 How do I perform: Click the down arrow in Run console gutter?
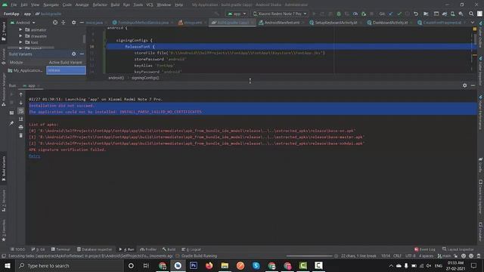[20, 103]
